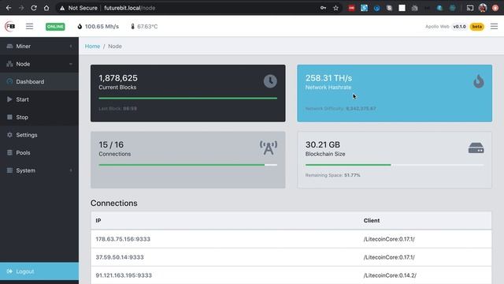Click the Miner sidebar icon
The width and height of the screenshot is (504, 284).
pyautogui.click(x=9, y=46)
